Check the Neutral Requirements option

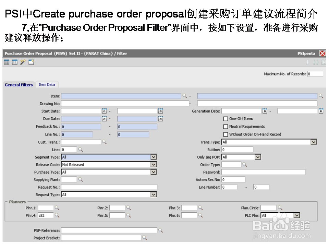[226, 127]
